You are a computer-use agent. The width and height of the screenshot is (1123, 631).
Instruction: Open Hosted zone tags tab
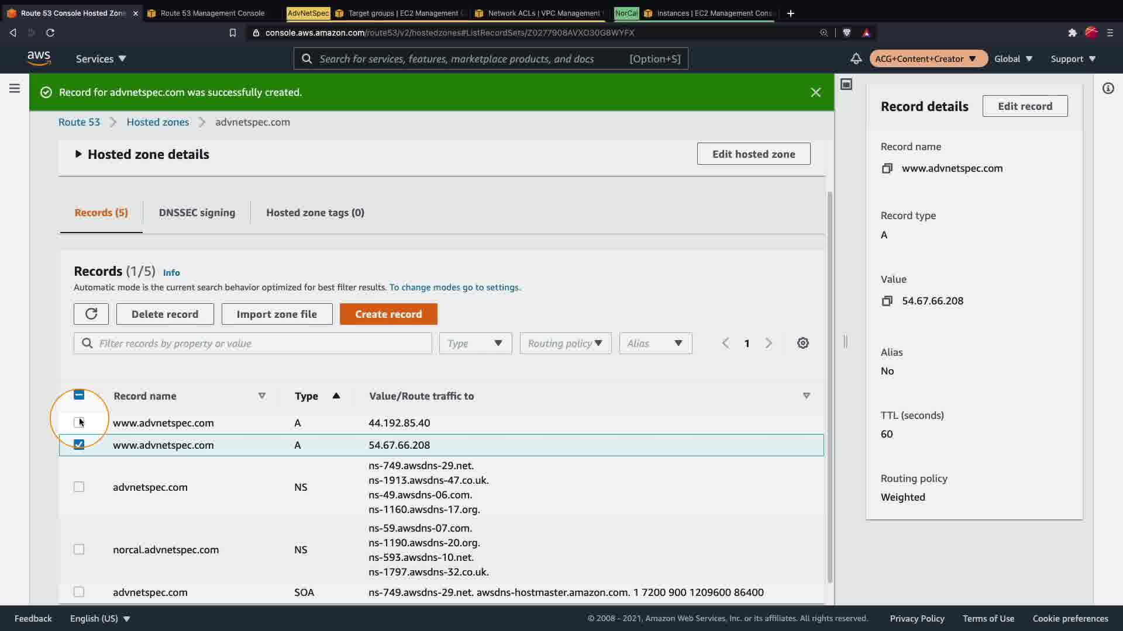point(315,213)
